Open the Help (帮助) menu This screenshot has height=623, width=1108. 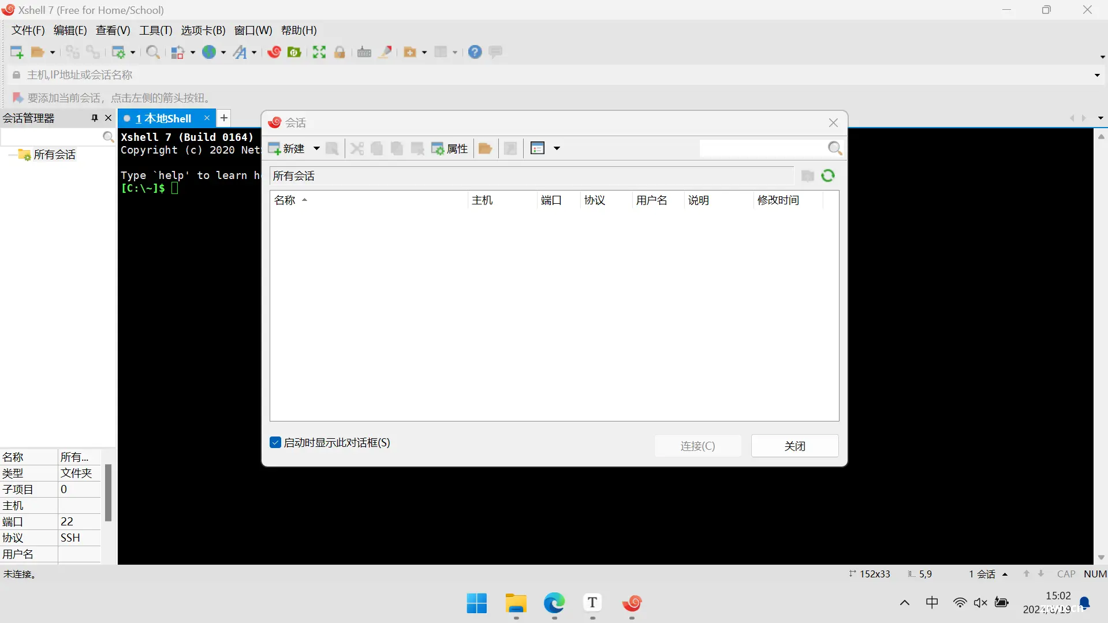coord(299,31)
